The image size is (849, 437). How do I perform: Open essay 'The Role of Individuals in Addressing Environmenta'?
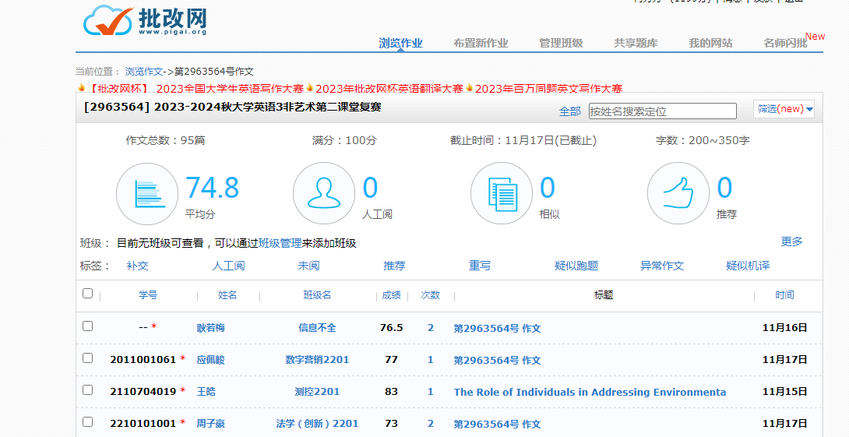pyautogui.click(x=590, y=392)
